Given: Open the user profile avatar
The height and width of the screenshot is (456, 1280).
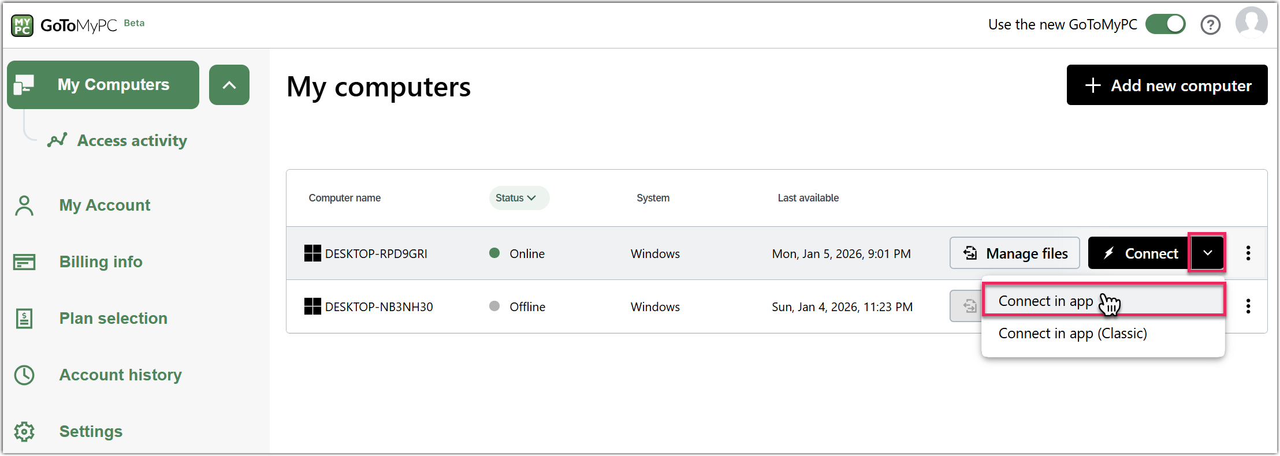Looking at the screenshot, I should (x=1251, y=23).
